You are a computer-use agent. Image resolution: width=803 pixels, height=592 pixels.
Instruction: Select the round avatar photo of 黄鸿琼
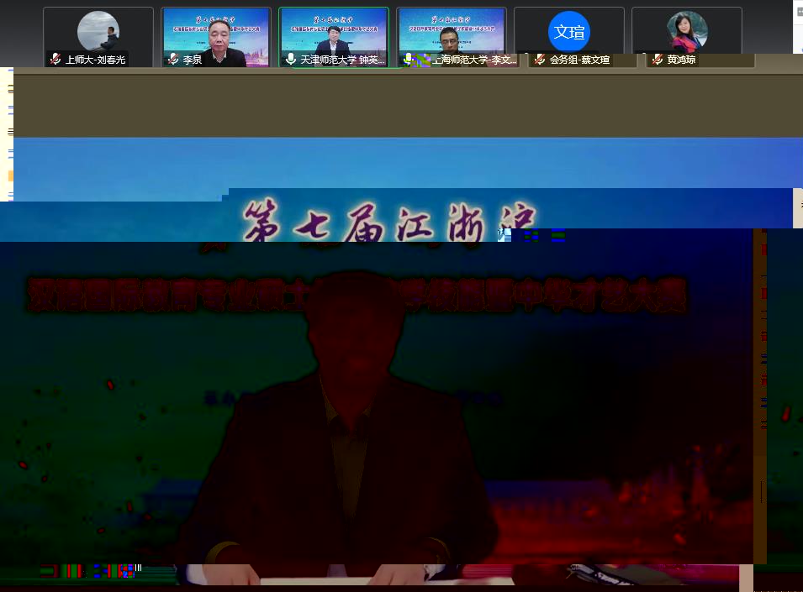[687, 32]
